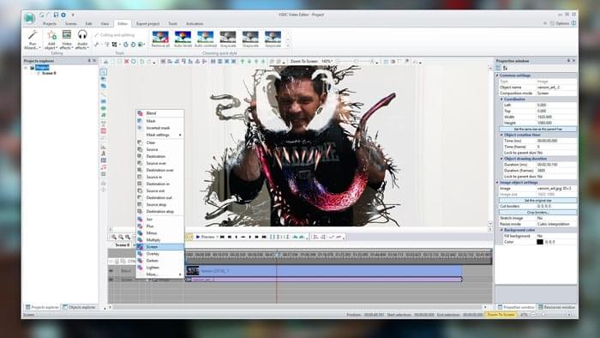Choose Mask in the blending mode menu
Image resolution: width=600 pixels, height=338 pixels.
coord(160,121)
